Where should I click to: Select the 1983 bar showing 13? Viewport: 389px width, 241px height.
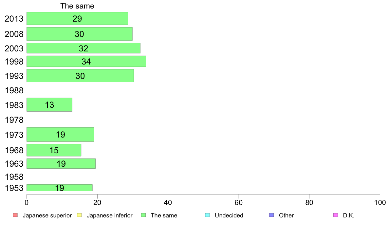click(49, 105)
